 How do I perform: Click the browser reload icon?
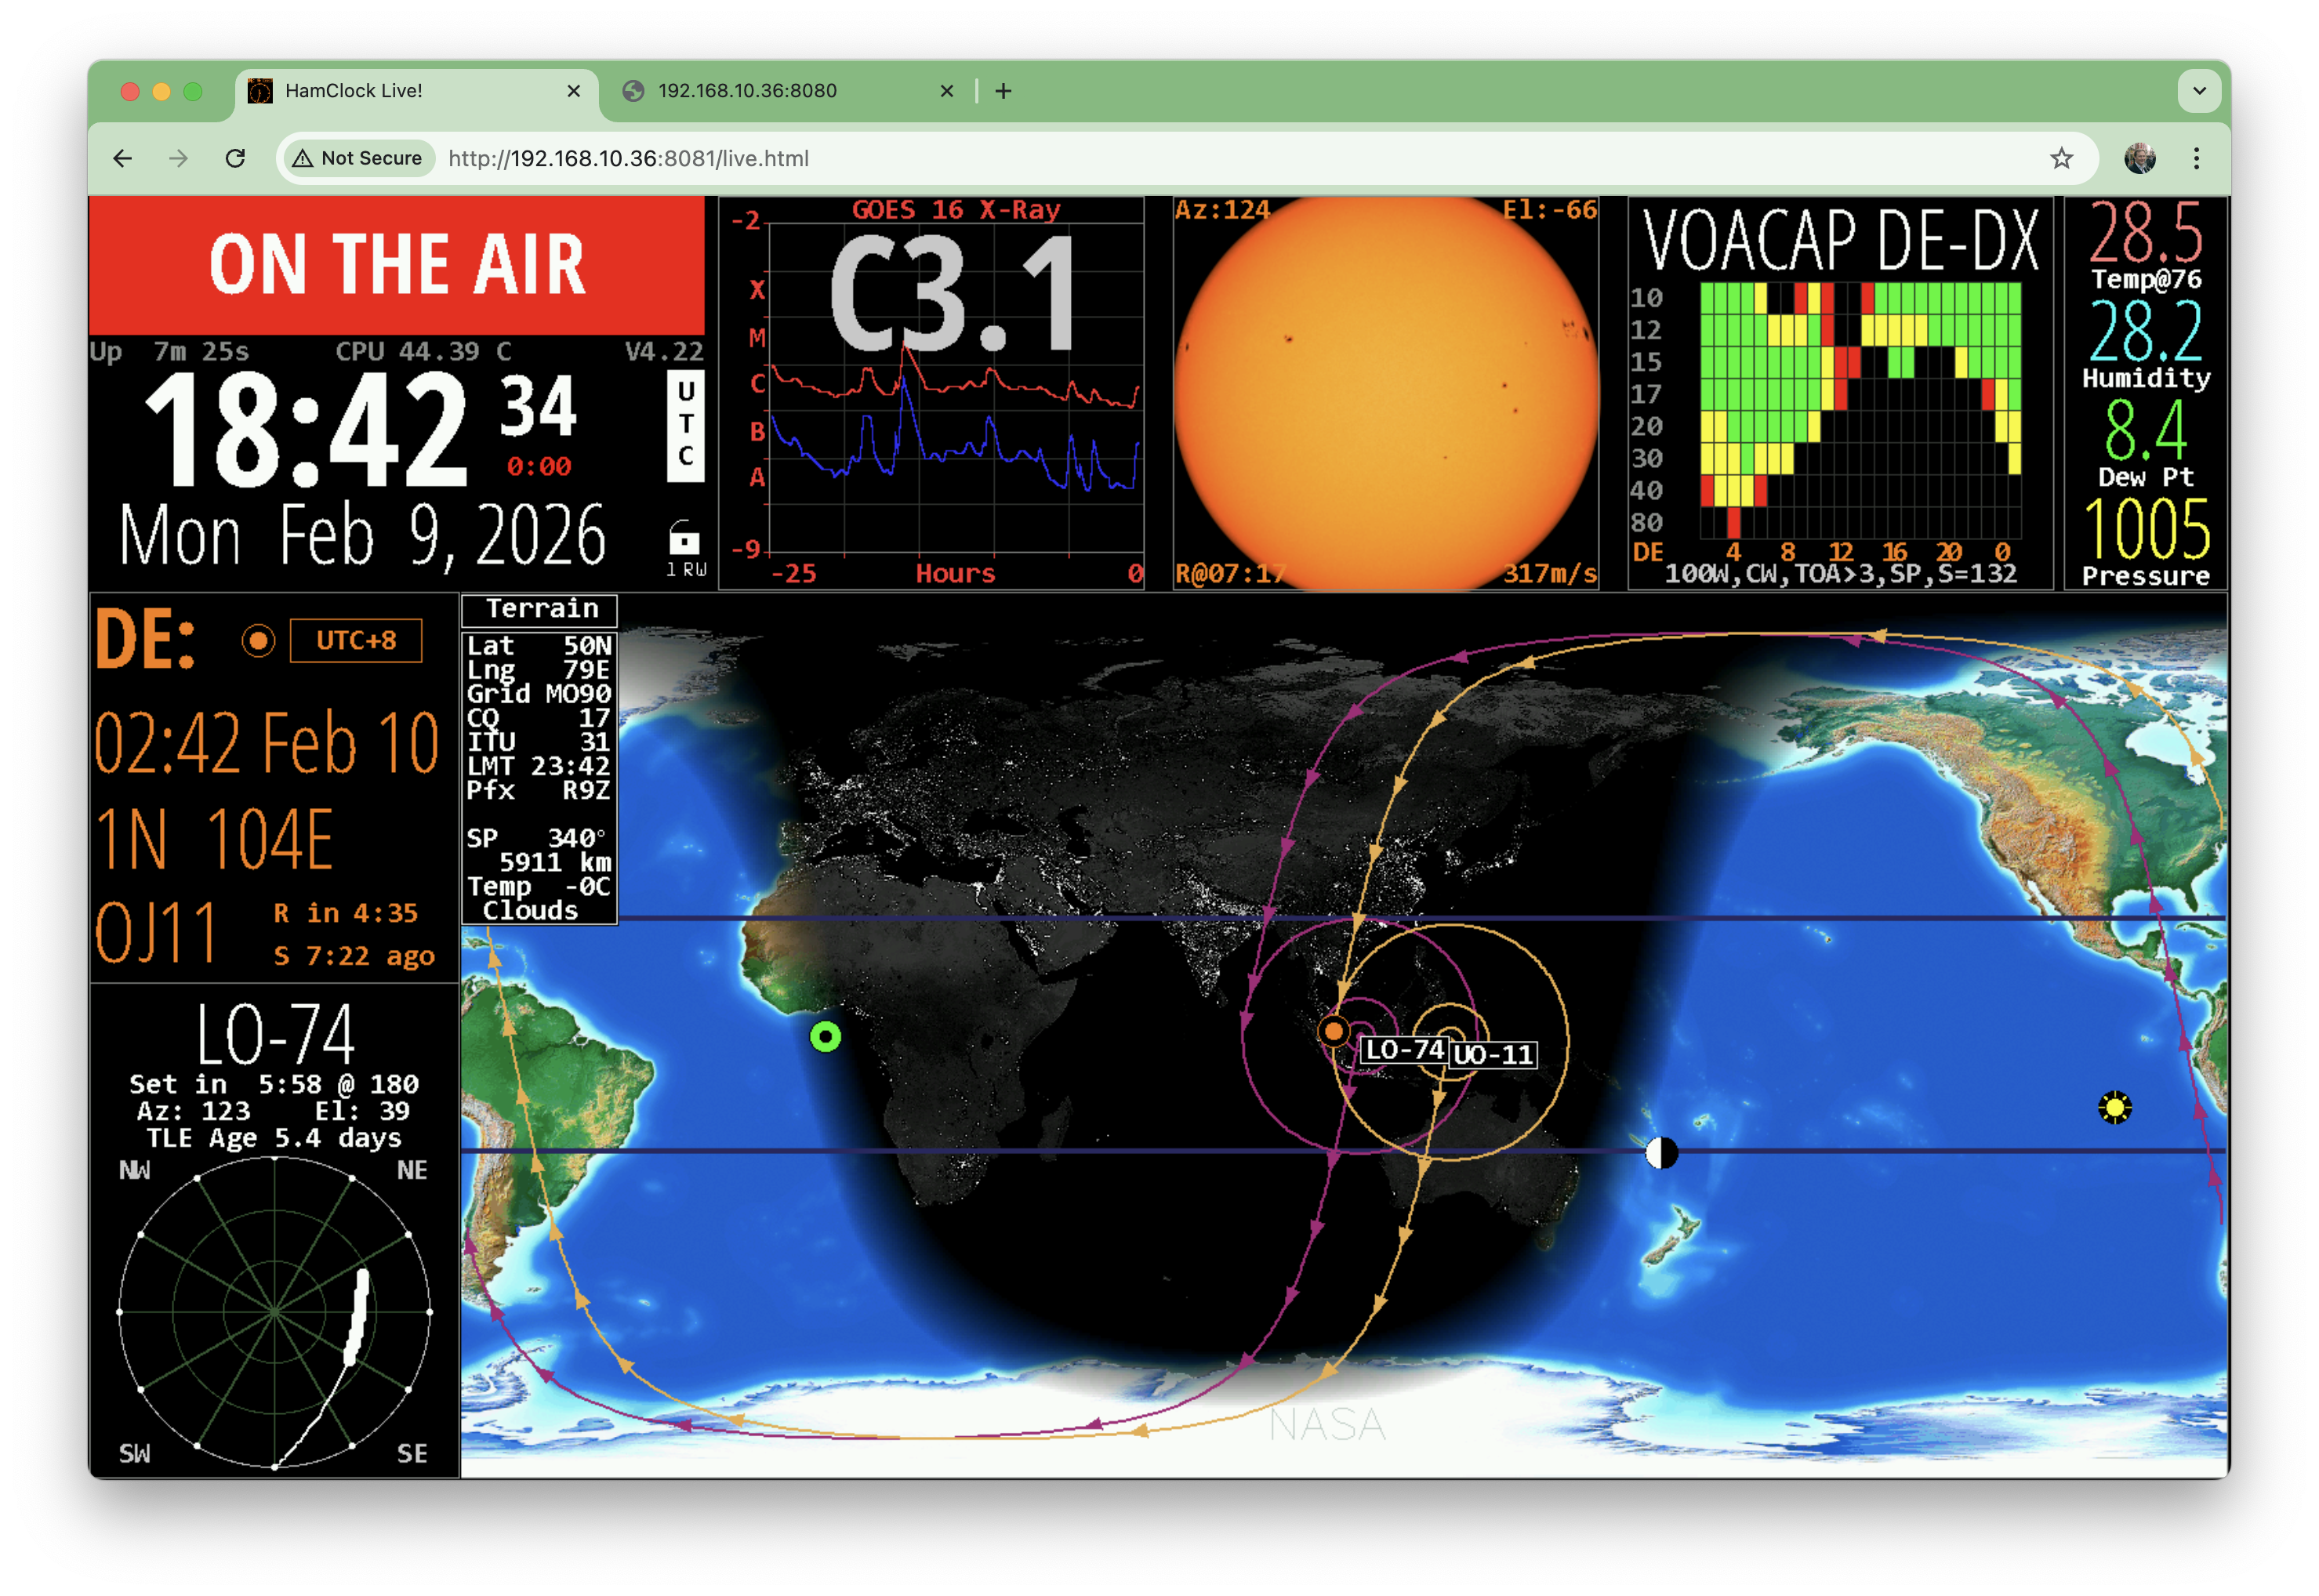(x=236, y=158)
